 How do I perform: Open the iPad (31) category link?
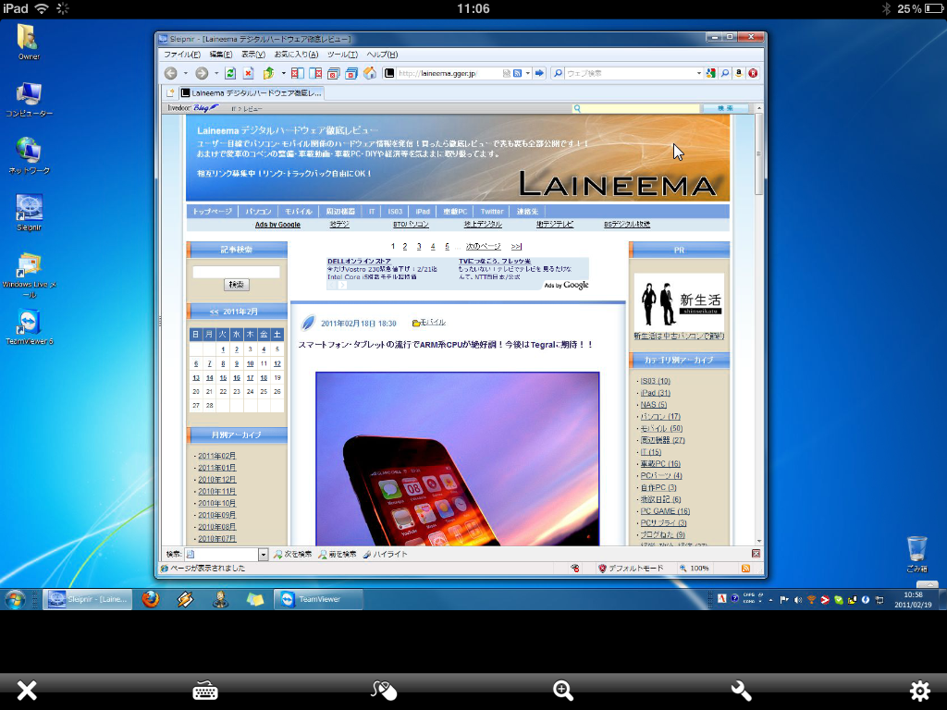(656, 392)
